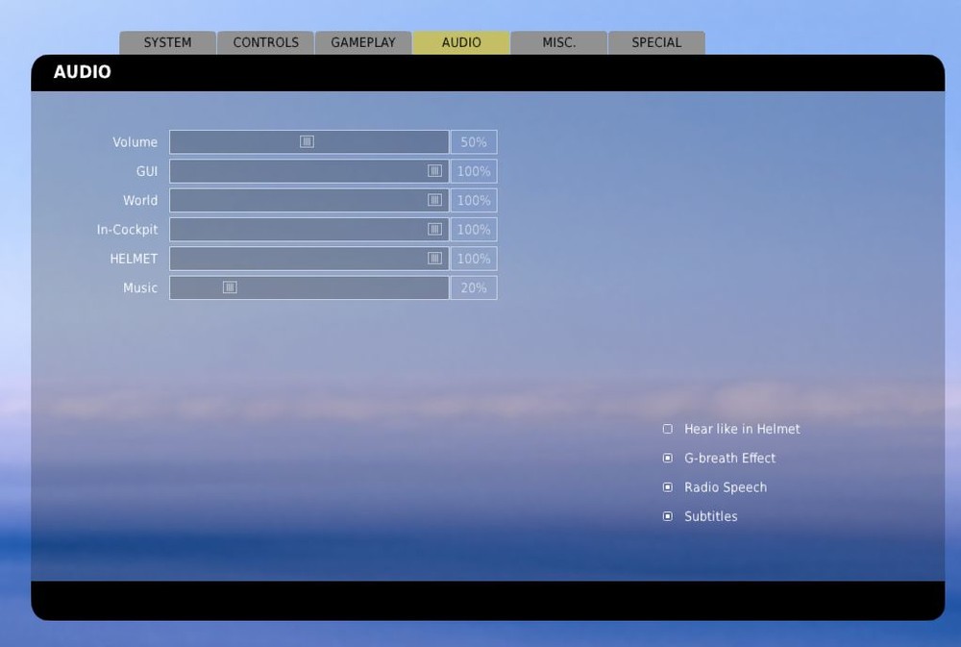Image resolution: width=961 pixels, height=647 pixels.
Task: Click the GUI label text
Action: click(146, 171)
